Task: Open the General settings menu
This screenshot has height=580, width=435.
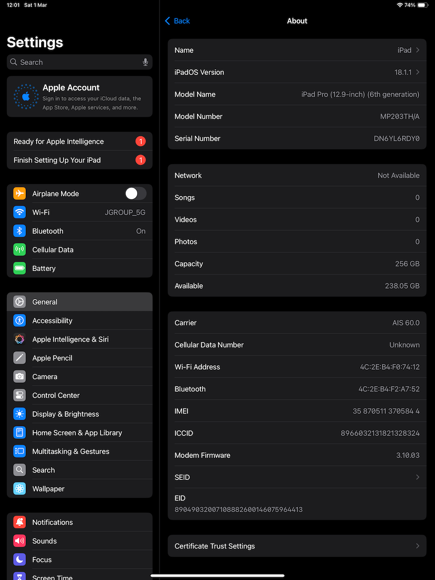Action: coord(80,302)
